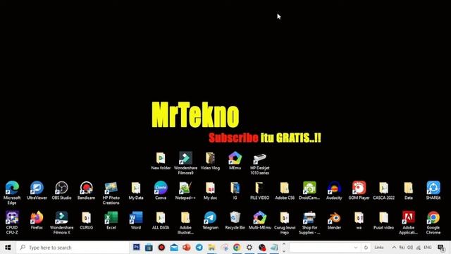Viewport: 451px width, 254px height.
Task: Click the Type here to search box
Action: point(73,248)
